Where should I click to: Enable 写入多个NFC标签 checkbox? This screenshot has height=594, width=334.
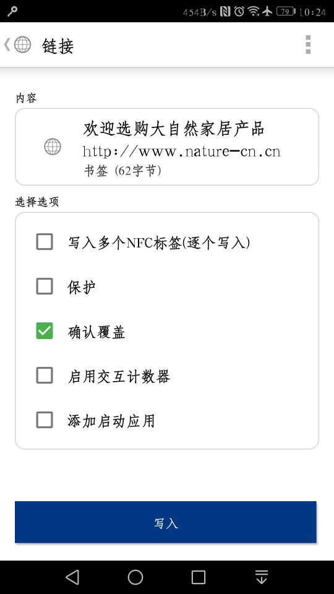click(x=45, y=242)
